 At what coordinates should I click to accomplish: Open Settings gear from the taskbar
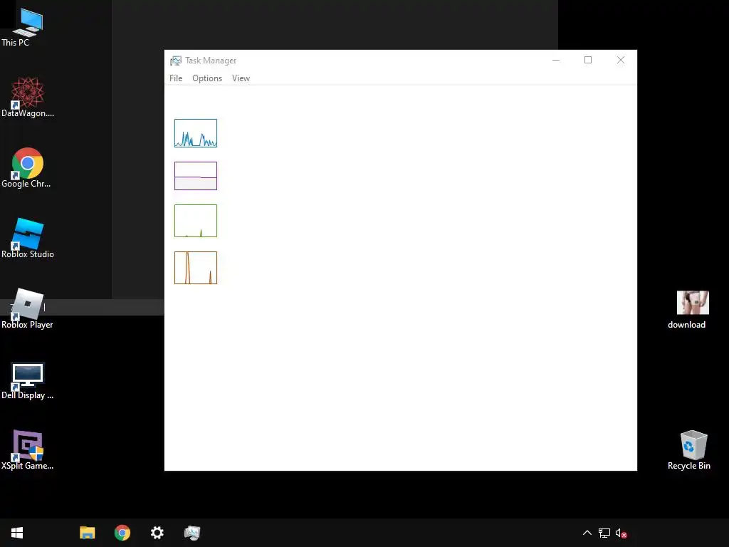pos(157,533)
